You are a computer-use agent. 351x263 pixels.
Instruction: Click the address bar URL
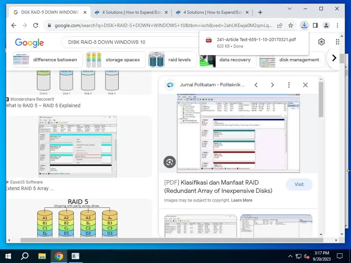tap(164, 25)
